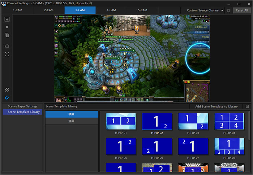Close the Channel Settings window
Image resolution: width=253 pixels, height=175 pixels.
(249, 4)
